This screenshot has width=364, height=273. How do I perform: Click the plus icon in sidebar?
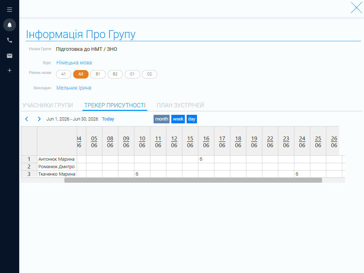(10, 70)
